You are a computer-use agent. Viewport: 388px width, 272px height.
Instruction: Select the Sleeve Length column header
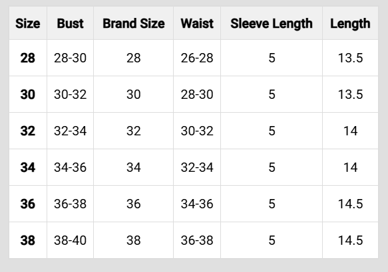pos(272,24)
